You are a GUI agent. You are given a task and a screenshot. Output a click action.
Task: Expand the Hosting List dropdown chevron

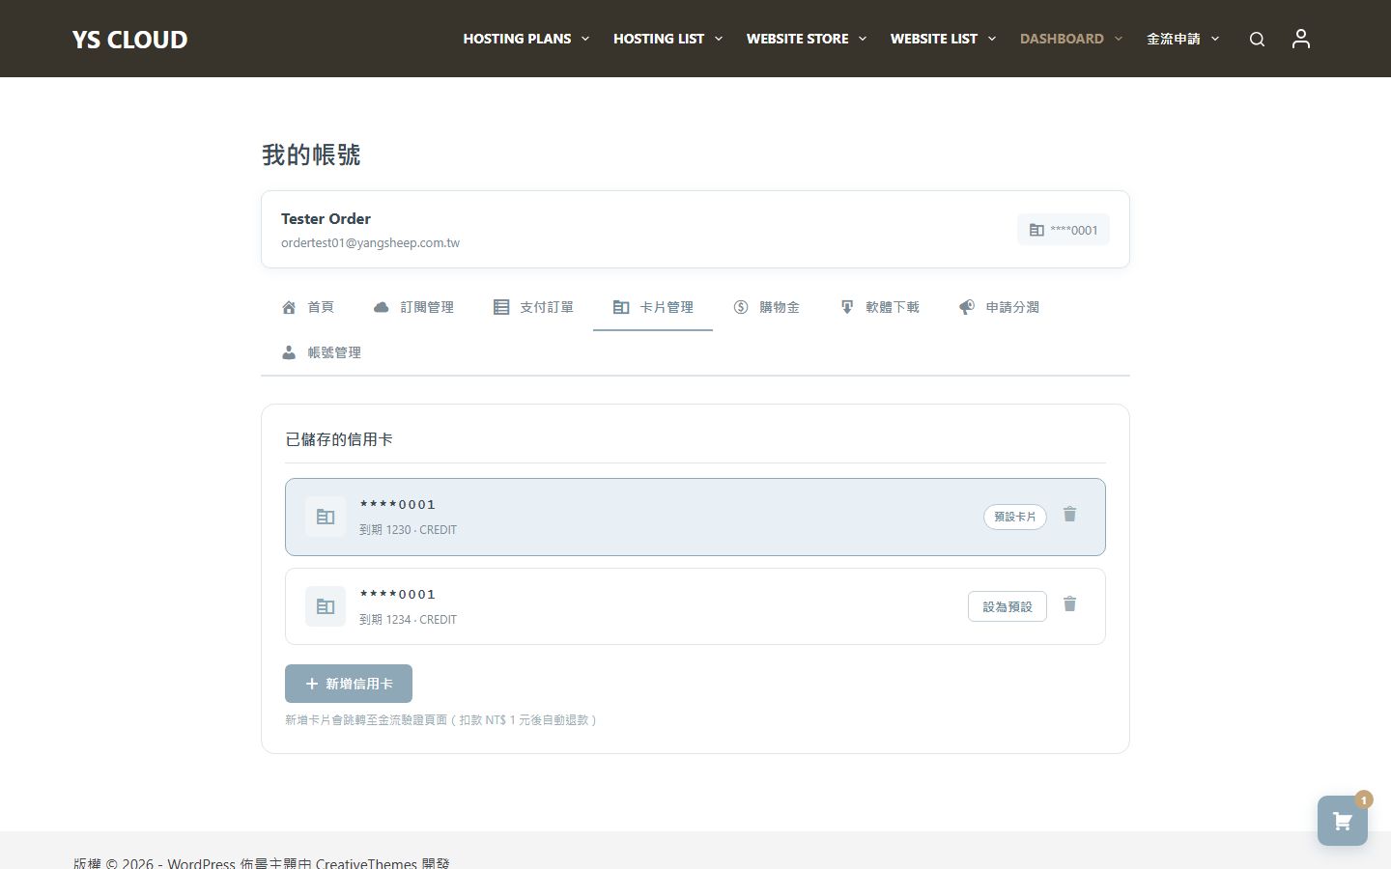719,39
